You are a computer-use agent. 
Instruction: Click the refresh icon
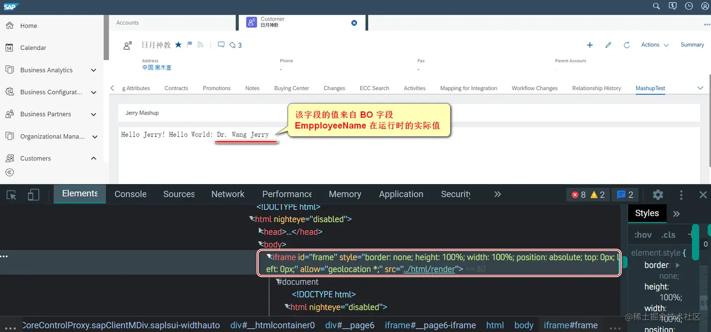click(627, 45)
